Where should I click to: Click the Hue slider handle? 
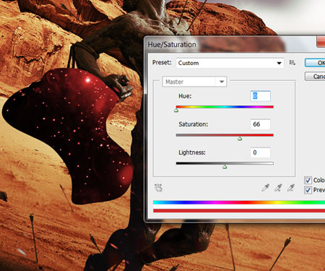(176, 111)
